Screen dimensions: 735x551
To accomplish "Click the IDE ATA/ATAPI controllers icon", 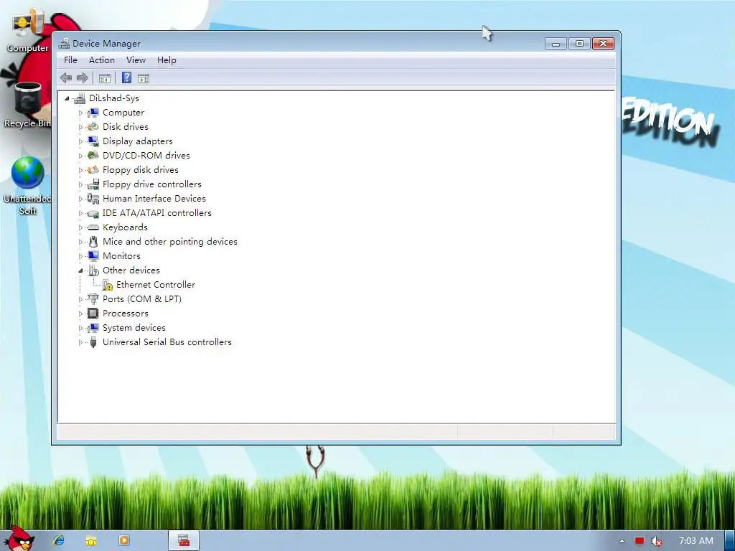I will click(x=93, y=213).
